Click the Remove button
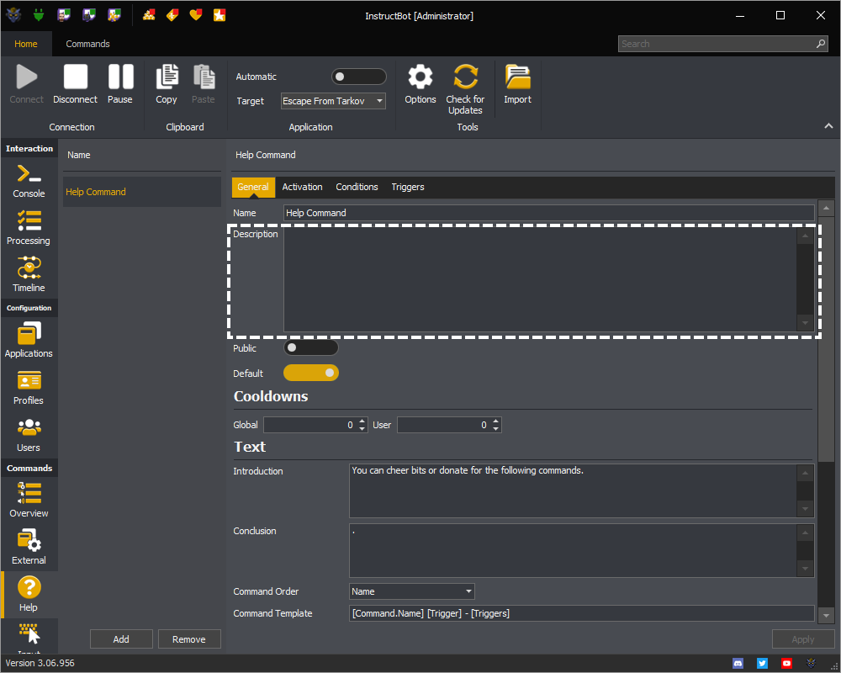841x673 pixels. pos(189,639)
